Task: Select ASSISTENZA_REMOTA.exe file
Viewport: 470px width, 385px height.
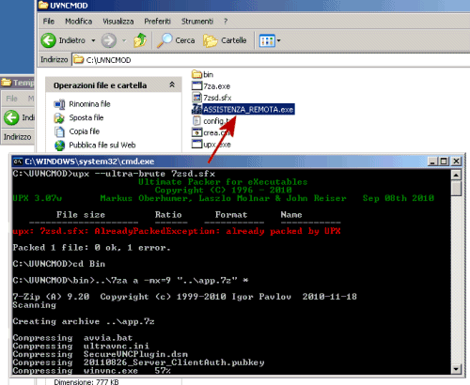Action: (x=243, y=109)
